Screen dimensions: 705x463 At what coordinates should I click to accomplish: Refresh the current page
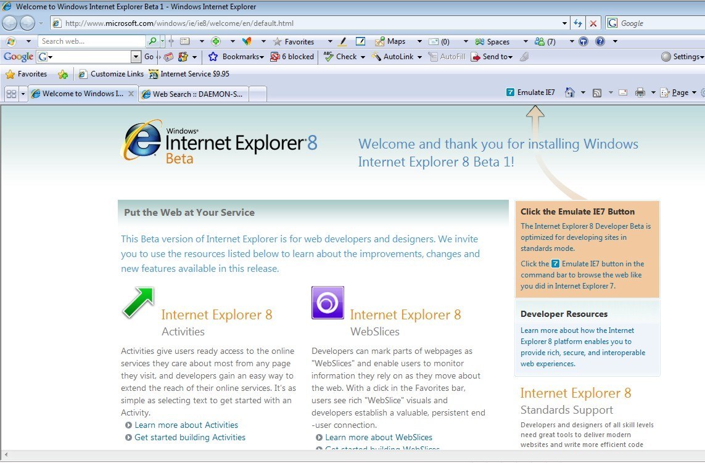coord(579,23)
